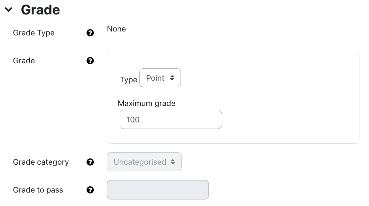Click the question mark next to Grade Type
Screen dimensions: 369x206
[x=90, y=33]
